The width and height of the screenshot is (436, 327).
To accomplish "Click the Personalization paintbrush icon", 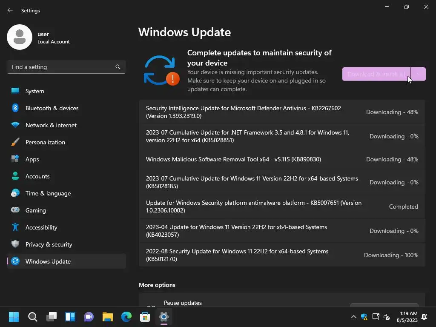I will [15, 142].
